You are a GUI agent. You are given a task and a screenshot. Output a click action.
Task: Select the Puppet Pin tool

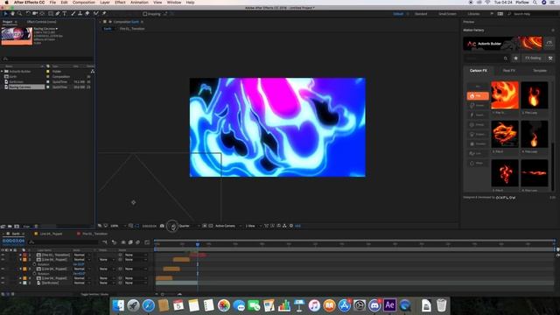click(104, 14)
